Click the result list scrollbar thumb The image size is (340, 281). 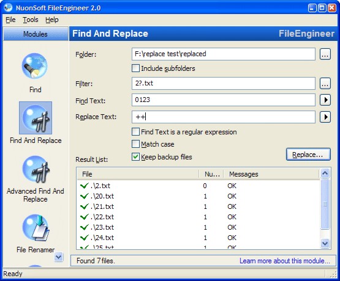click(325, 203)
